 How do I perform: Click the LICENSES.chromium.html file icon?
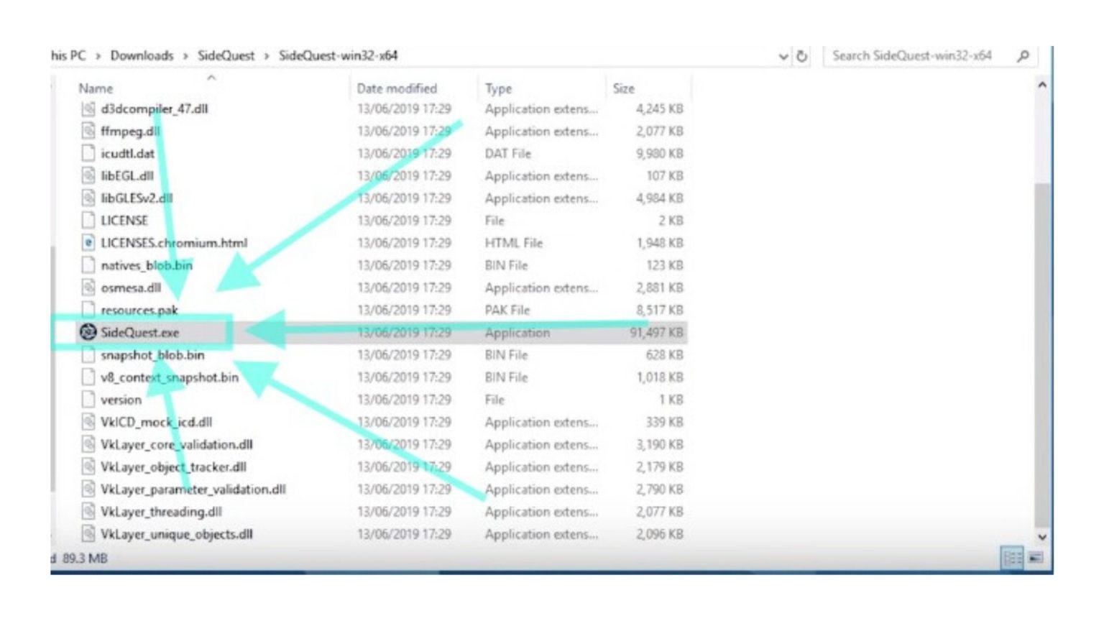[88, 243]
